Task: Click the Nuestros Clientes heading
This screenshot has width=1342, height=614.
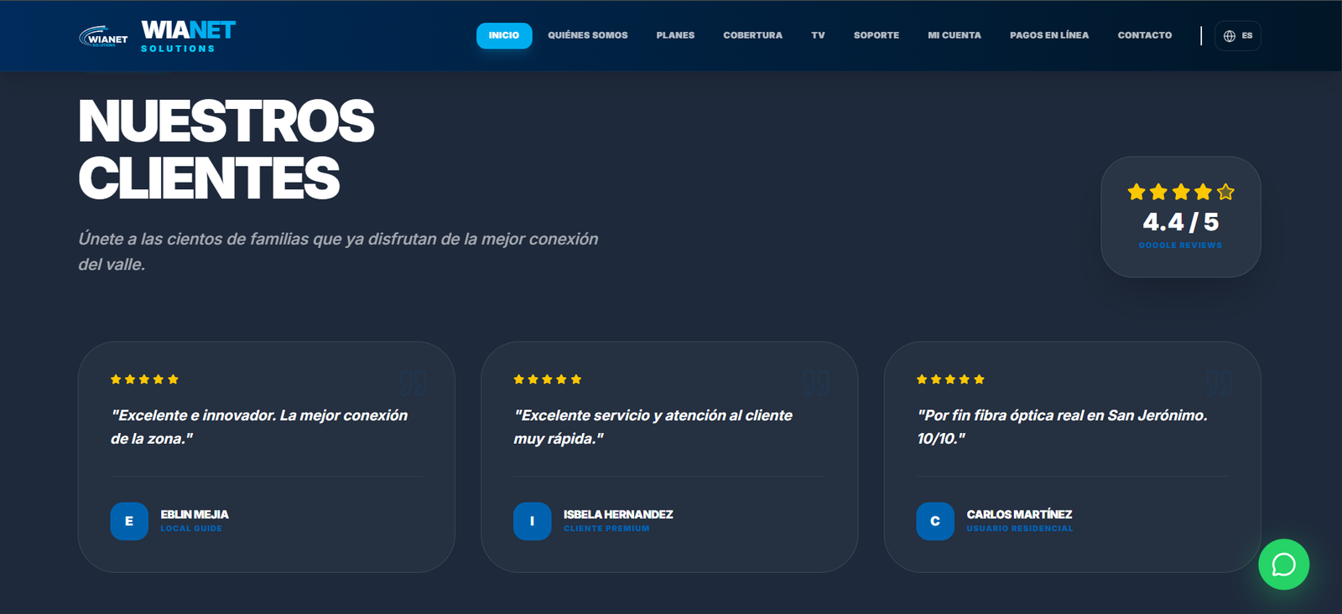Action: (226, 150)
